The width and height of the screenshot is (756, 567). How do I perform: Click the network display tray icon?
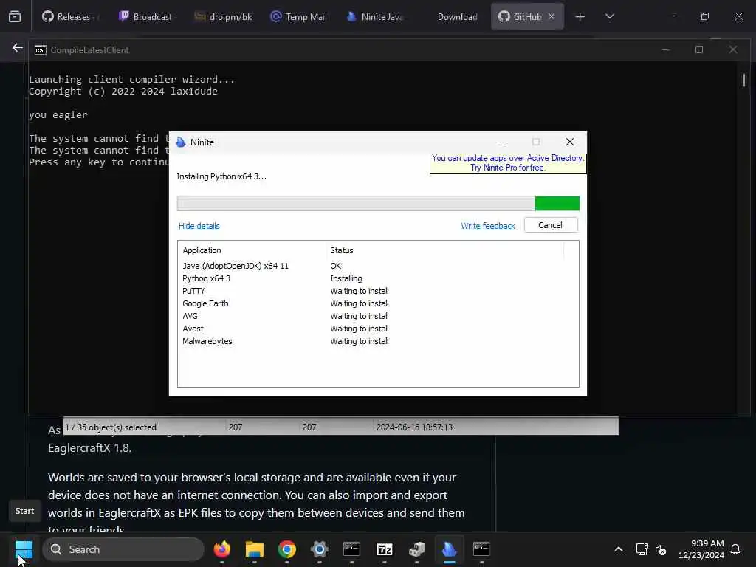point(642,549)
